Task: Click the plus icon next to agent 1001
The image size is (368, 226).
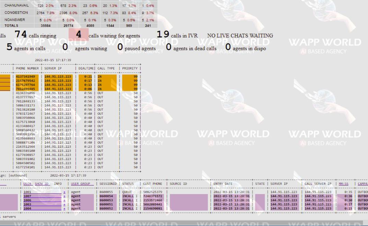Action: 64,192
